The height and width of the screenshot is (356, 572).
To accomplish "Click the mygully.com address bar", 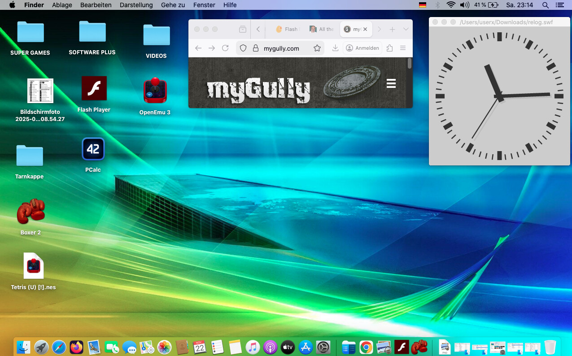I will point(281,48).
